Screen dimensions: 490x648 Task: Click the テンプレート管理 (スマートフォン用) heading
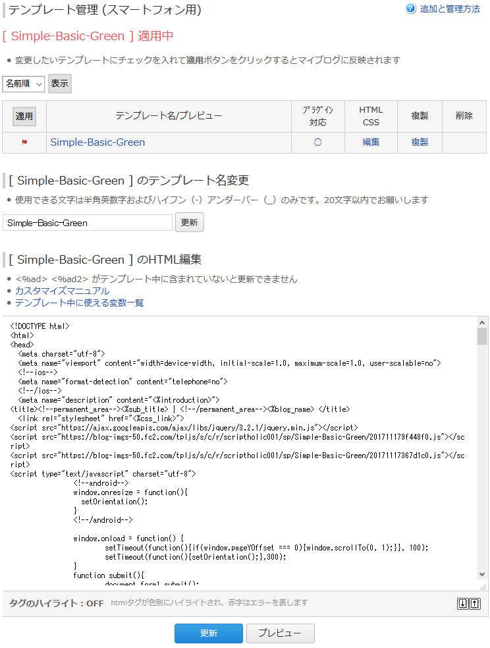click(x=105, y=9)
